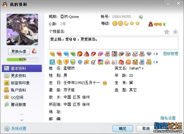Expand English name with the » arrow

[142, 68]
